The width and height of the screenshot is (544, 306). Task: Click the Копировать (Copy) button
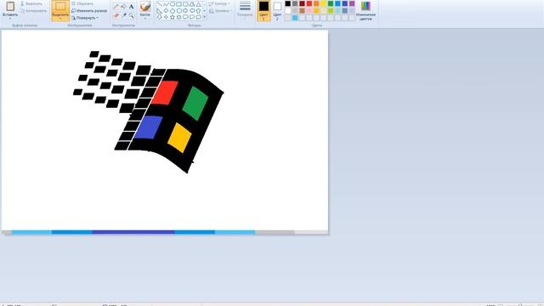33,11
